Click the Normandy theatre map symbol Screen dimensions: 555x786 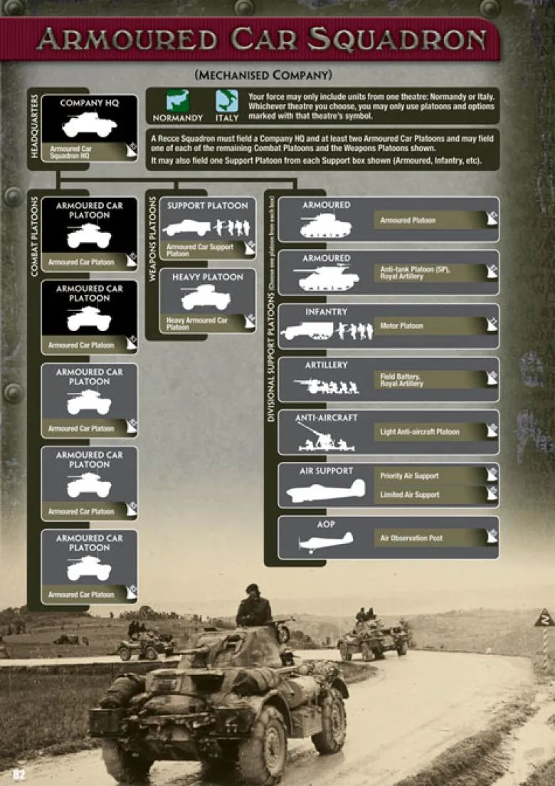177,101
